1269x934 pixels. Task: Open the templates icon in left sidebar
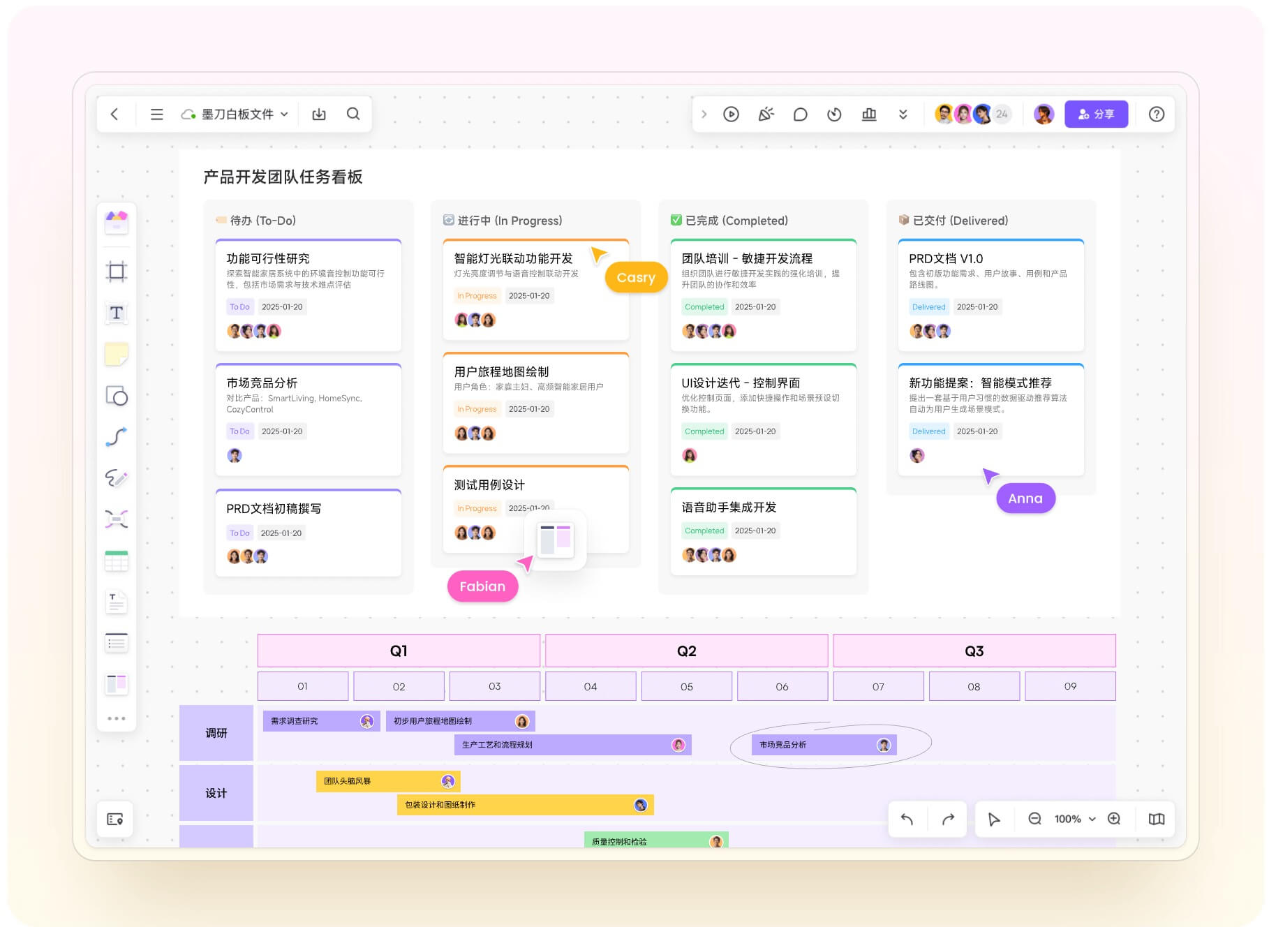click(117, 223)
